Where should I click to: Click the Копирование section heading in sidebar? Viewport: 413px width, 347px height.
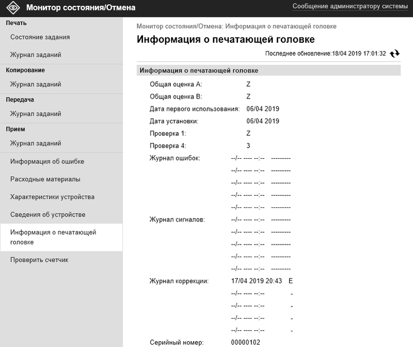tap(25, 70)
